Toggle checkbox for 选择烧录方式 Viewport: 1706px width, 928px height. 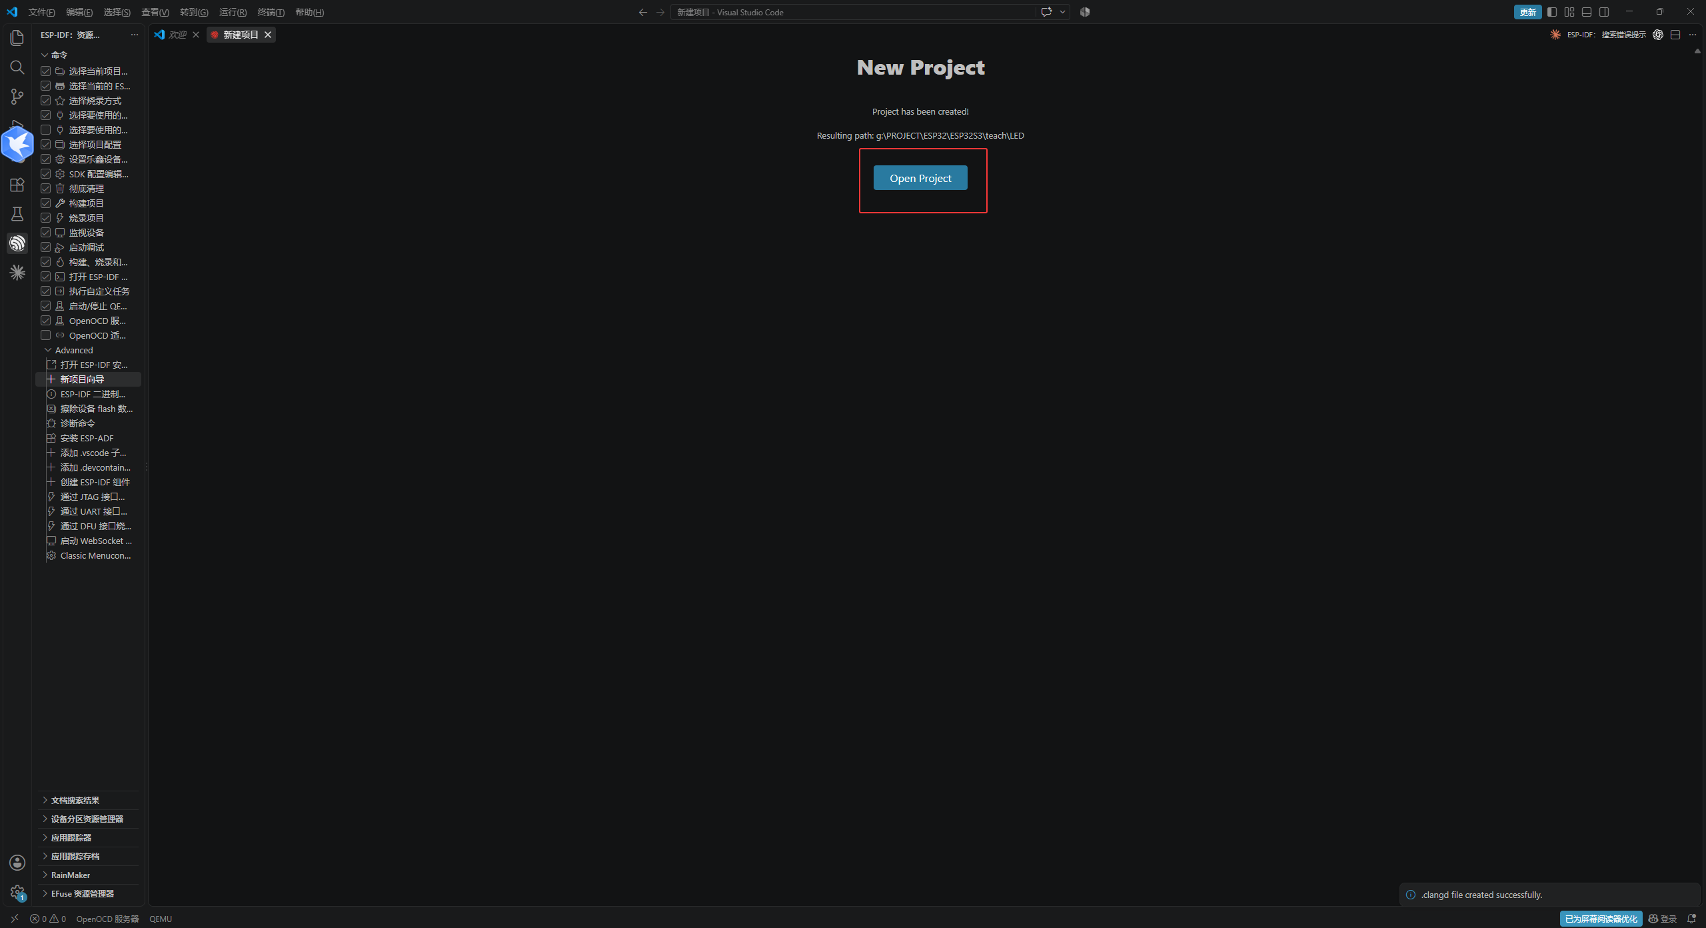(45, 101)
